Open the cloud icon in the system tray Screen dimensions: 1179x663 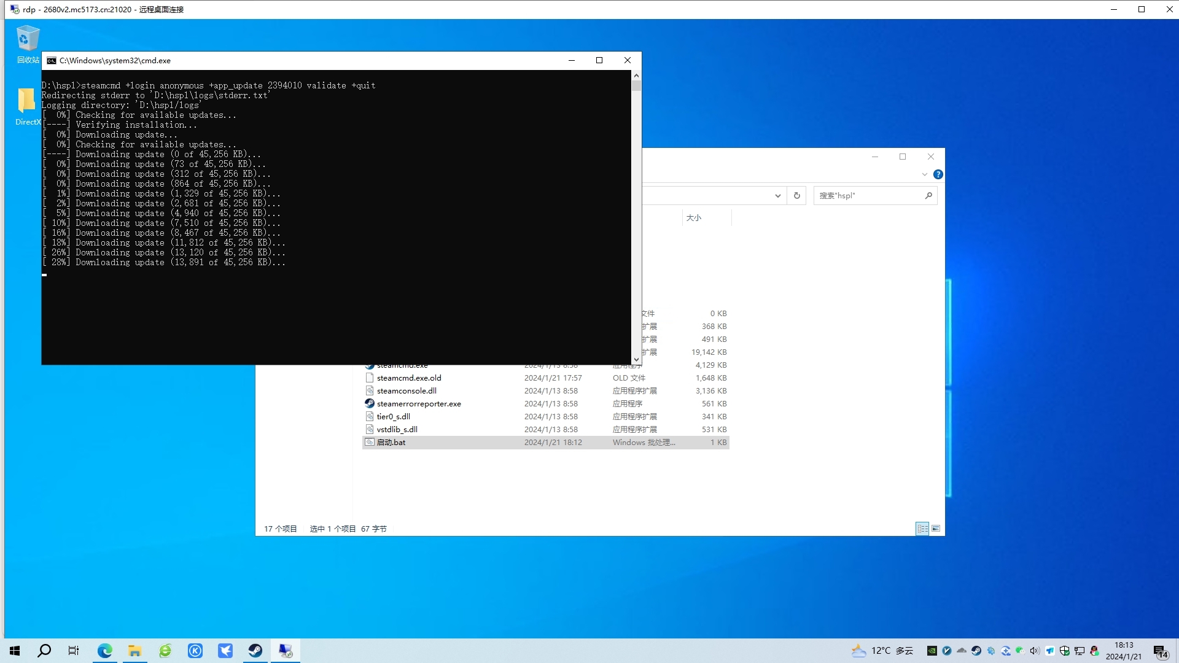click(961, 651)
